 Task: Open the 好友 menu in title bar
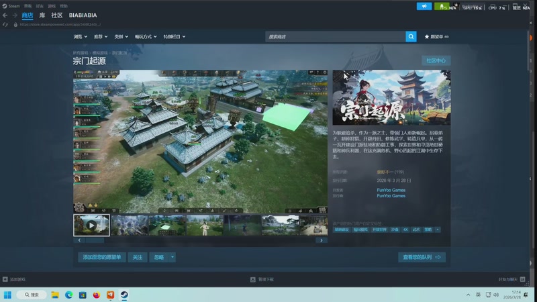coord(40,6)
